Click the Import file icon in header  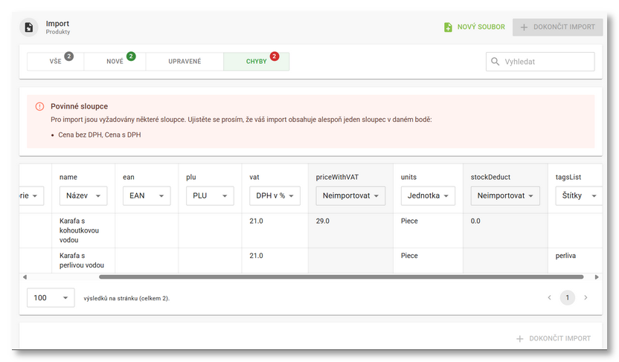click(29, 28)
